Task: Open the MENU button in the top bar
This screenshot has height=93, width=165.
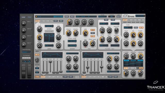Action: (x=67, y=17)
